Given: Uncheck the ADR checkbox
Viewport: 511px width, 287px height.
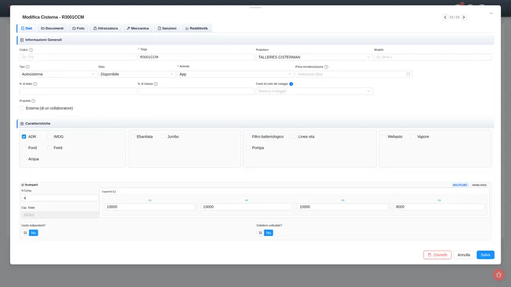Looking at the screenshot, I should click(x=24, y=136).
